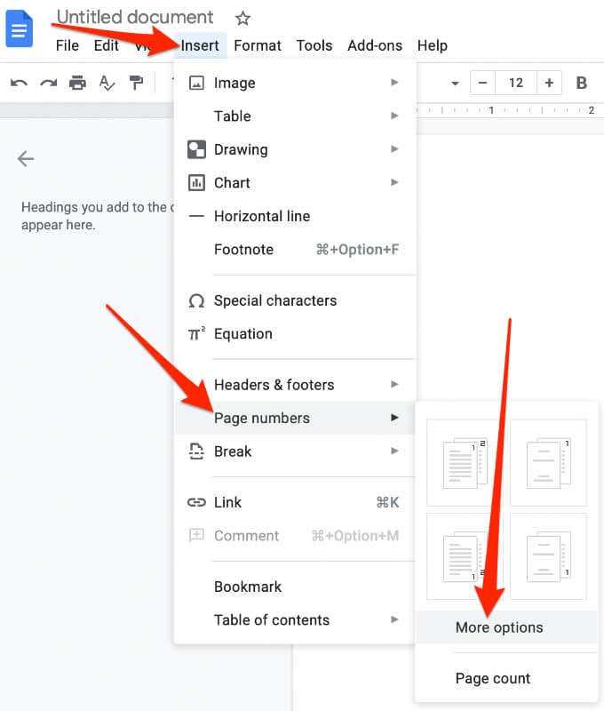Click the Google Docs home icon
Image resolution: width=604 pixels, height=711 pixels.
(19, 29)
